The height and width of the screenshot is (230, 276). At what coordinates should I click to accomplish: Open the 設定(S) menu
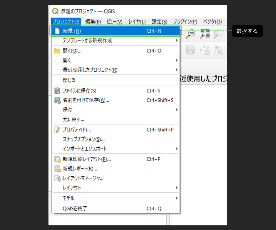coord(159,22)
